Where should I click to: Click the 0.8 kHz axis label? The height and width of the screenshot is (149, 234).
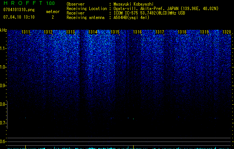coord(3,104)
